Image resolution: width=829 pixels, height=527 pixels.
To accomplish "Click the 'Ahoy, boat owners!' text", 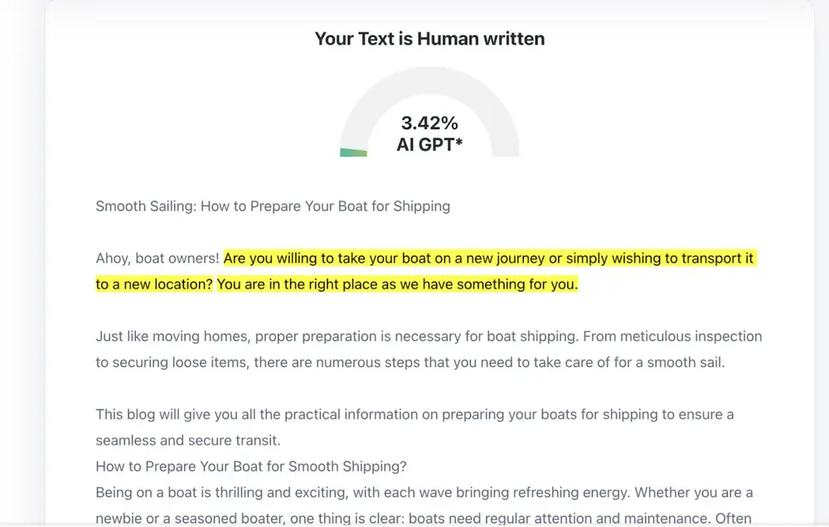I will [157, 259].
